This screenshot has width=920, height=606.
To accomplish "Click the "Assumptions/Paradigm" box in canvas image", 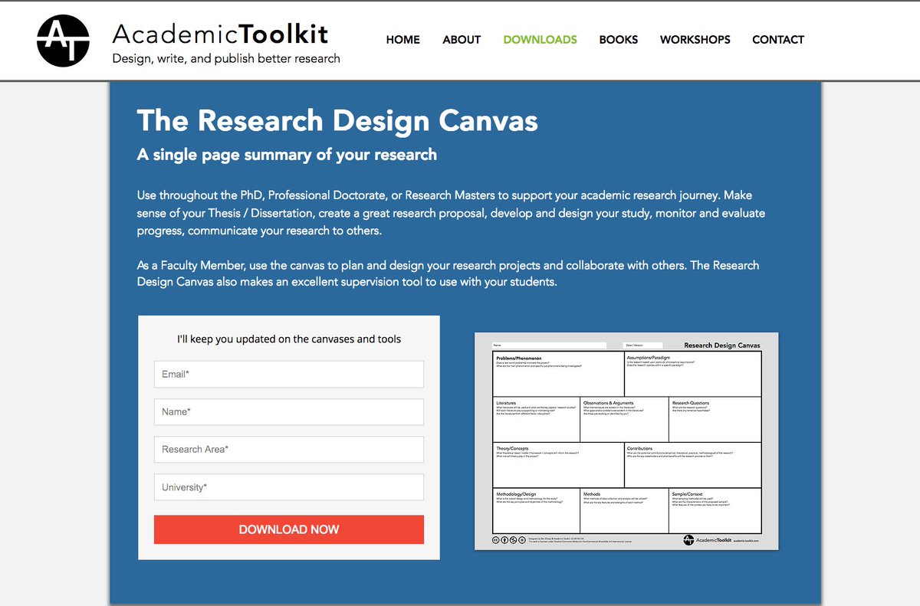I will [x=692, y=374].
